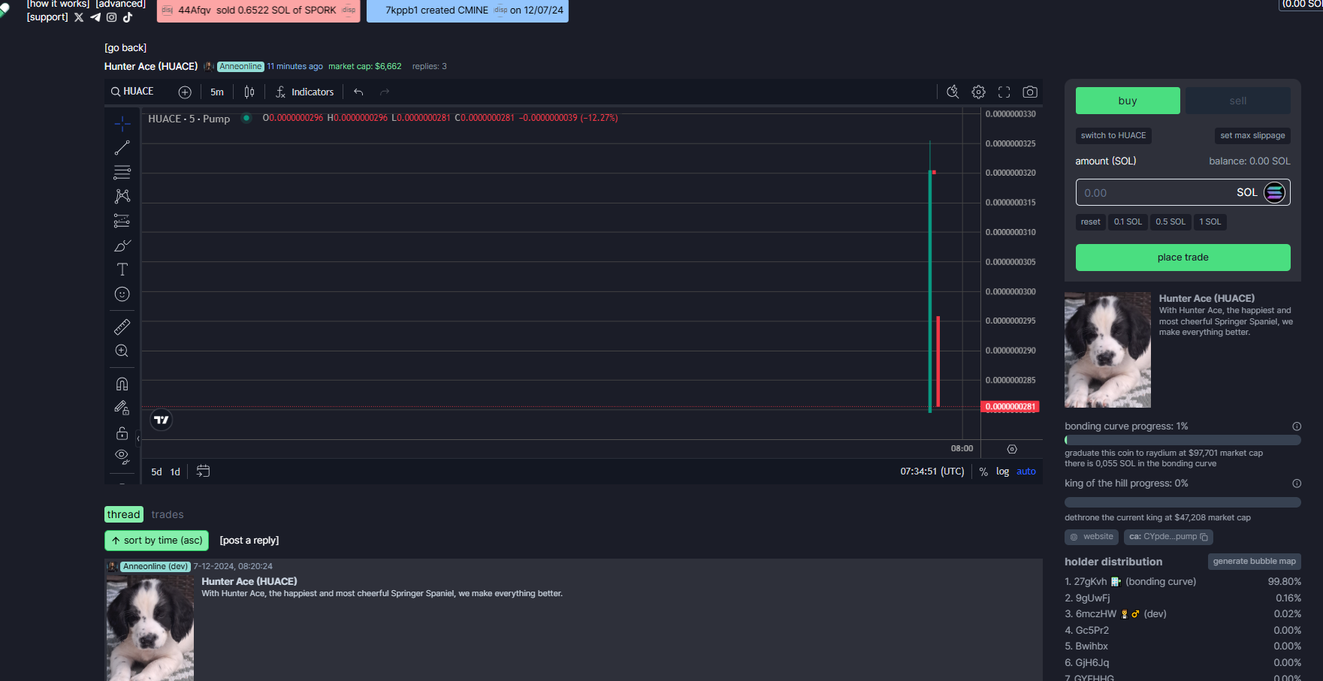This screenshot has width=1323, height=681.
Task: Open chart settings gear icon
Action: click(978, 92)
